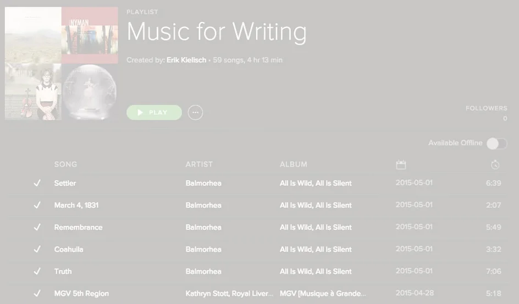This screenshot has width=519, height=304.
Task: Click the checkmark next to Coahuila
Action: [x=37, y=249]
